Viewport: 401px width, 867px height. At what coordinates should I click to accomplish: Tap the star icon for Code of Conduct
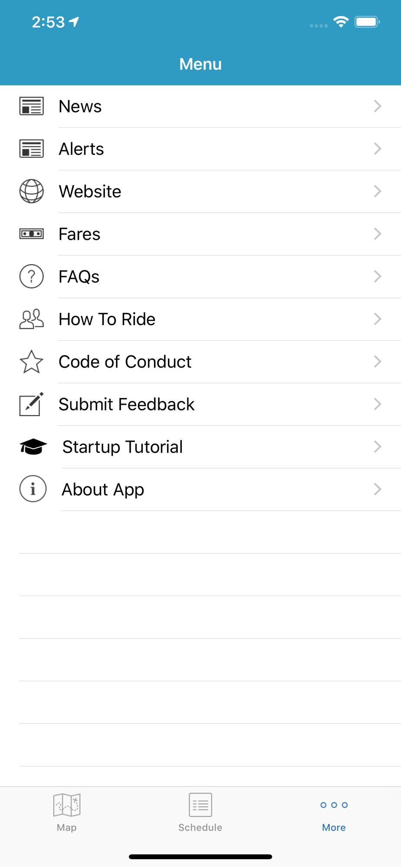click(x=31, y=362)
